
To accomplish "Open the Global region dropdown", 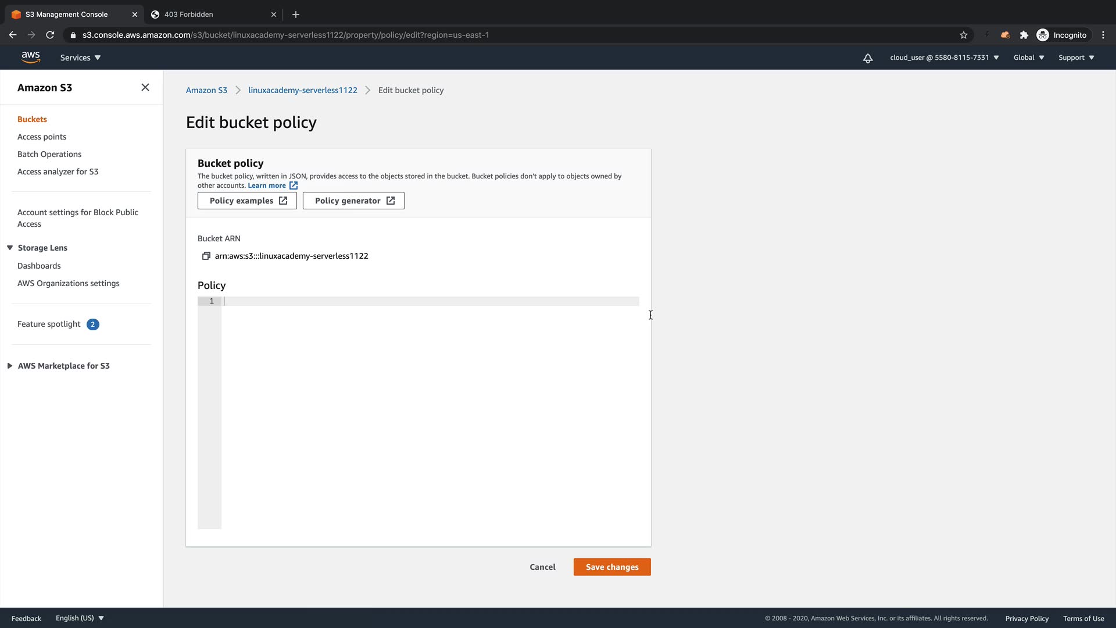I will [1028, 58].
